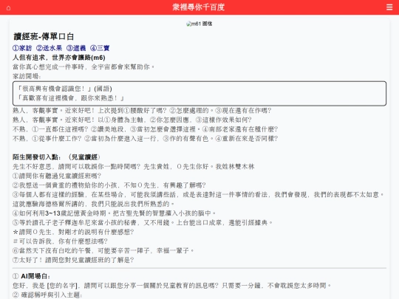Click line ③每個人都有這樣的經驗
This screenshot has height=299, width=399.
pyautogui.click(x=199, y=195)
